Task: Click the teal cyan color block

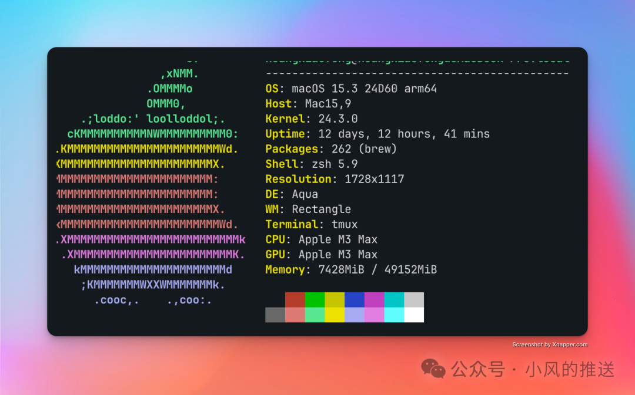Action: (394, 299)
